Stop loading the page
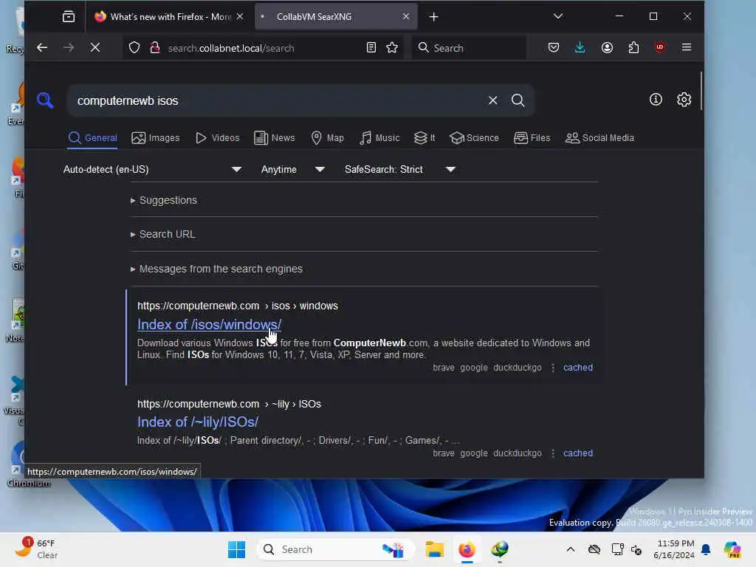This screenshot has height=567, width=756. point(95,47)
